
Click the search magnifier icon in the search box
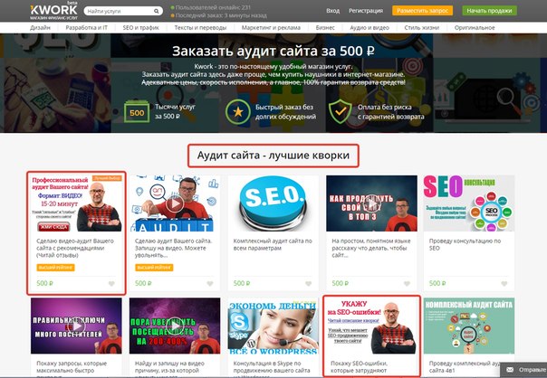coord(157,11)
